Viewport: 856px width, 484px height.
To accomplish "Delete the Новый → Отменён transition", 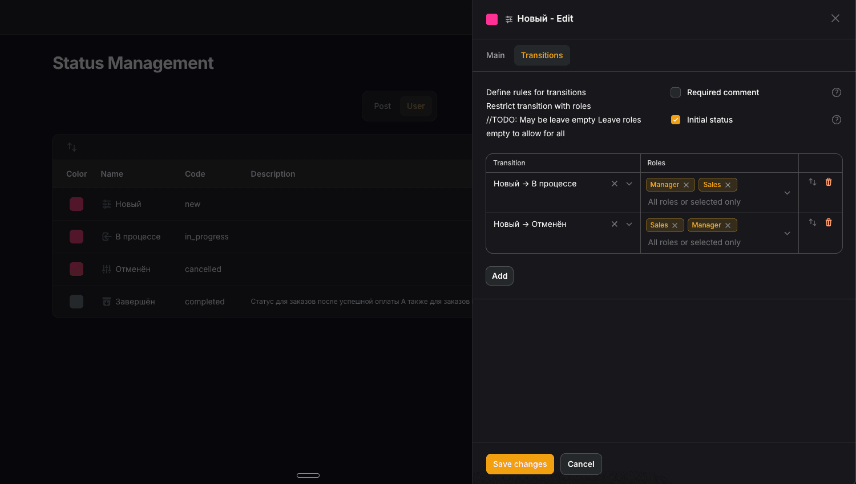I will (x=829, y=222).
